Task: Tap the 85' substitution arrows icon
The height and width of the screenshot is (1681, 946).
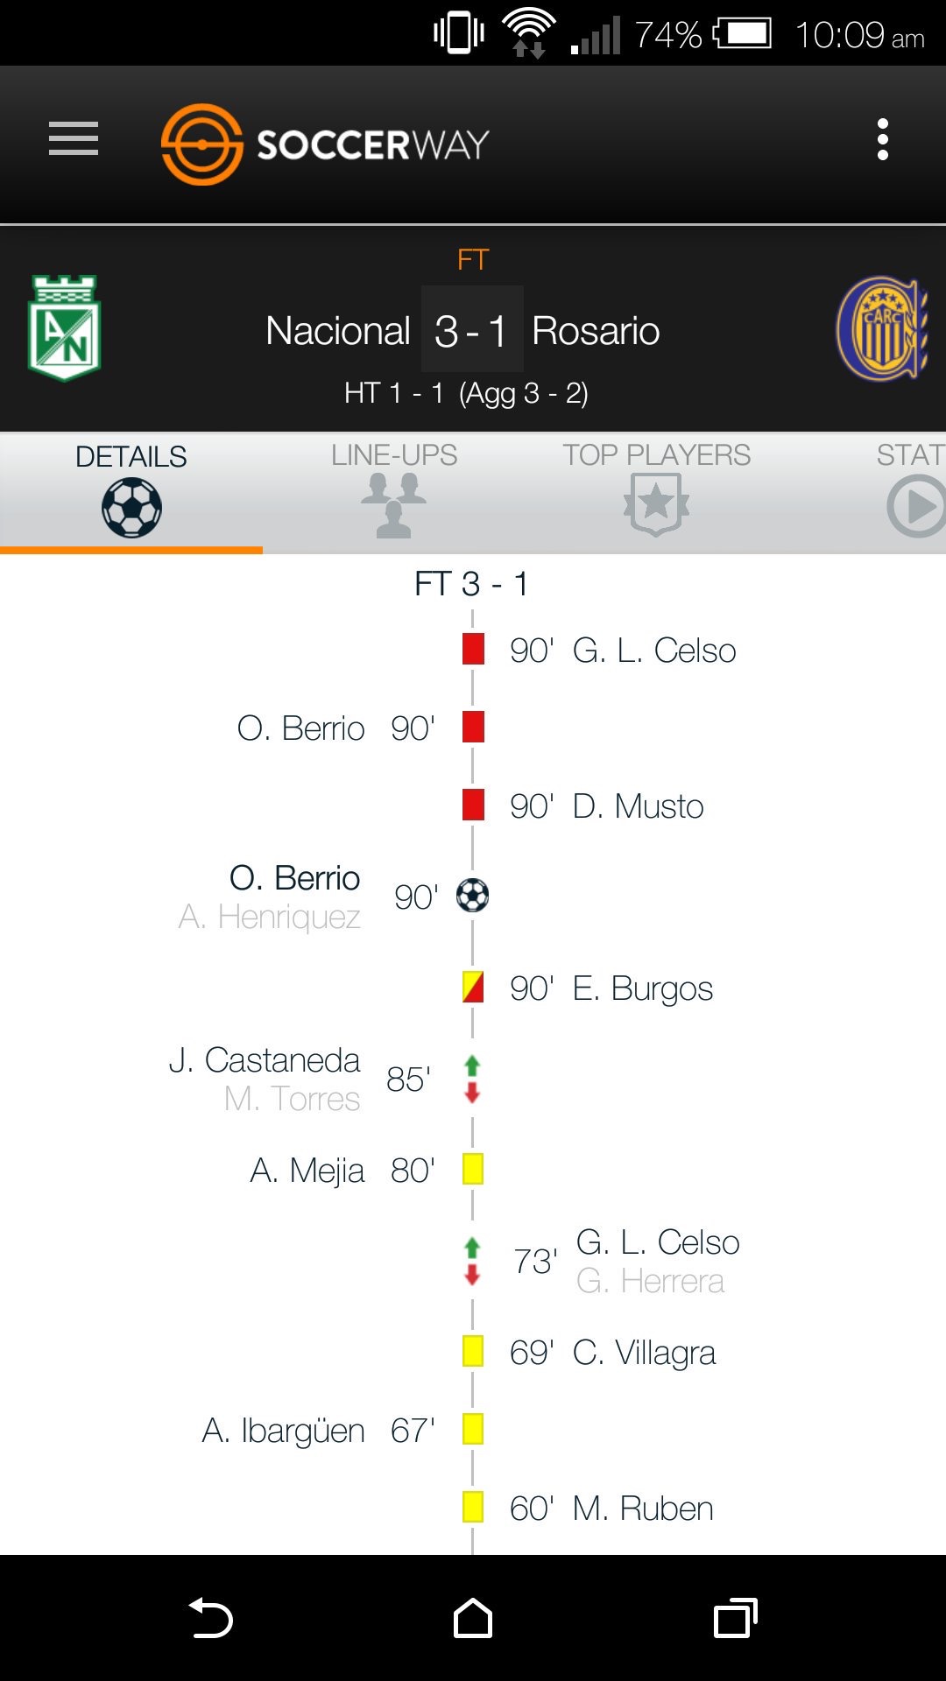Action: point(472,1079)
